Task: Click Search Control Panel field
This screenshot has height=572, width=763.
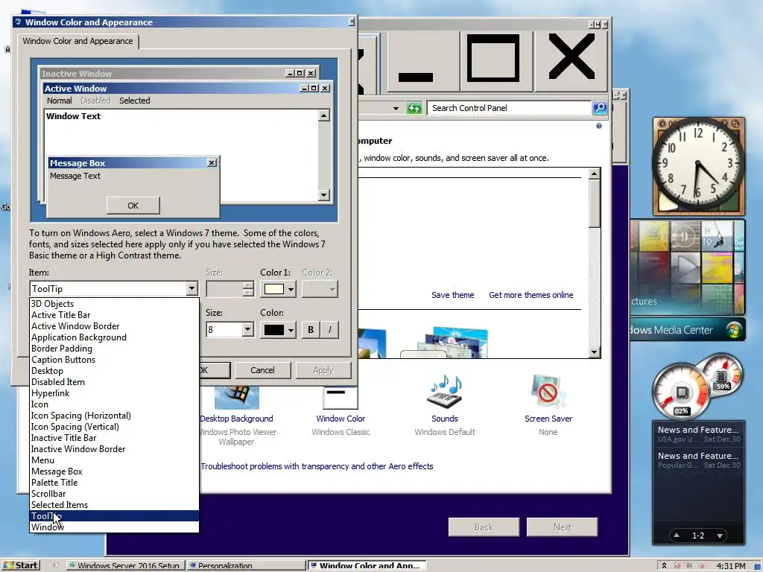Action: 508,108
